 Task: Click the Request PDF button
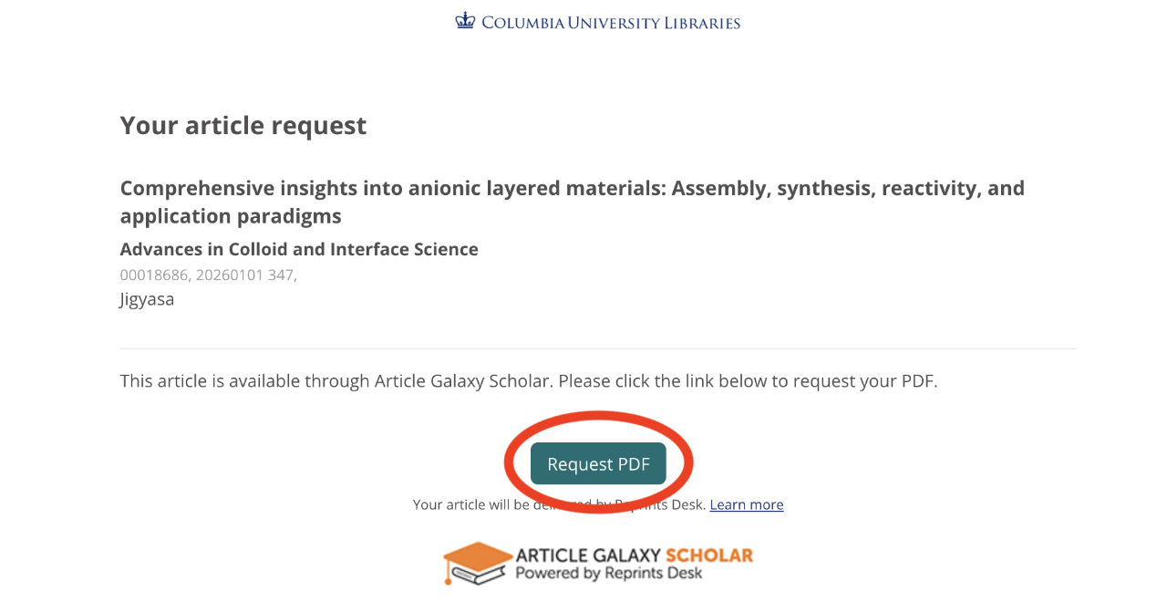598,463
